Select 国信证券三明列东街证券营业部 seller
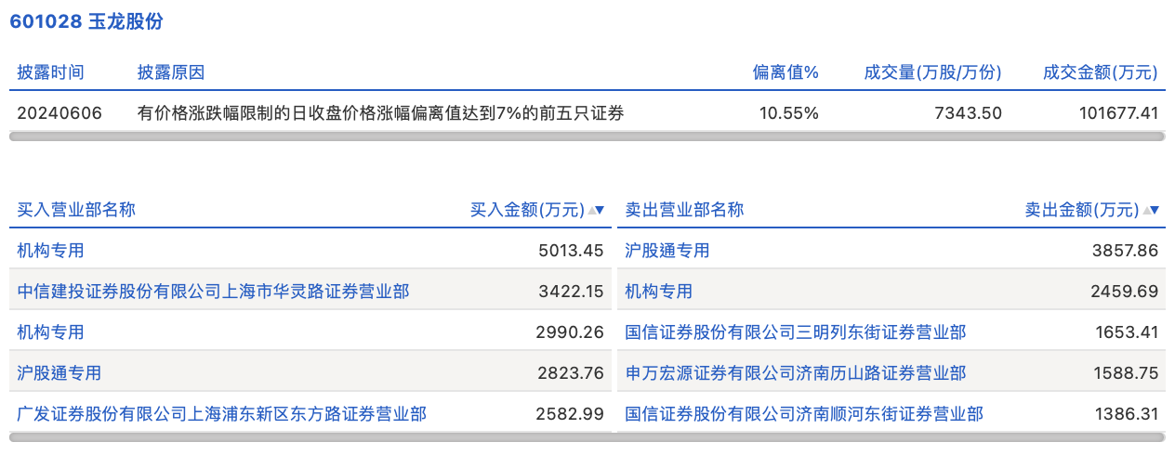Image resolution: width=1175 pixels, height=455 pixels. [x=795, y=331]
